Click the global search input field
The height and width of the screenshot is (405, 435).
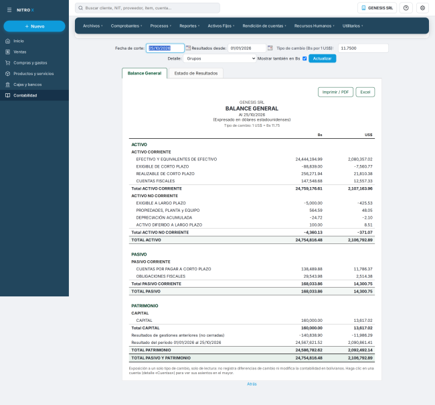click(x=147, y=8)
